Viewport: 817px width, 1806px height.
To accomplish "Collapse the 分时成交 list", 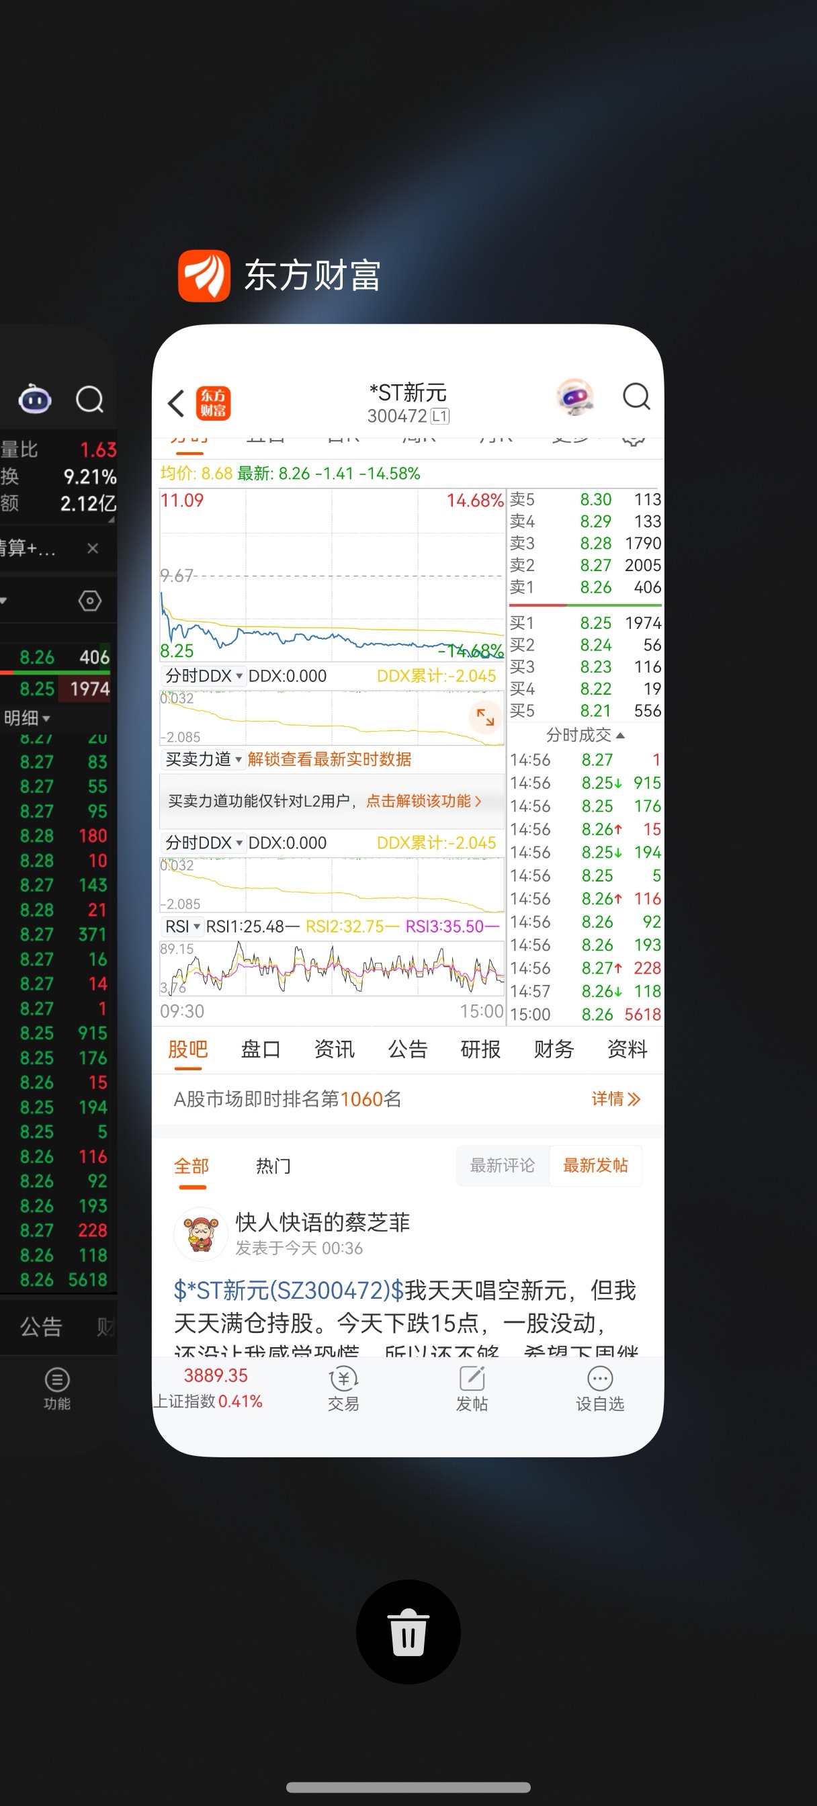I will click(x=585, y=735).
